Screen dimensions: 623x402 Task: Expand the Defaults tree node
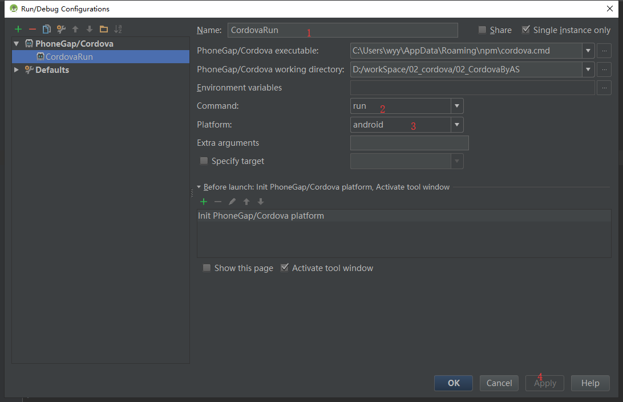pos(17,70)
